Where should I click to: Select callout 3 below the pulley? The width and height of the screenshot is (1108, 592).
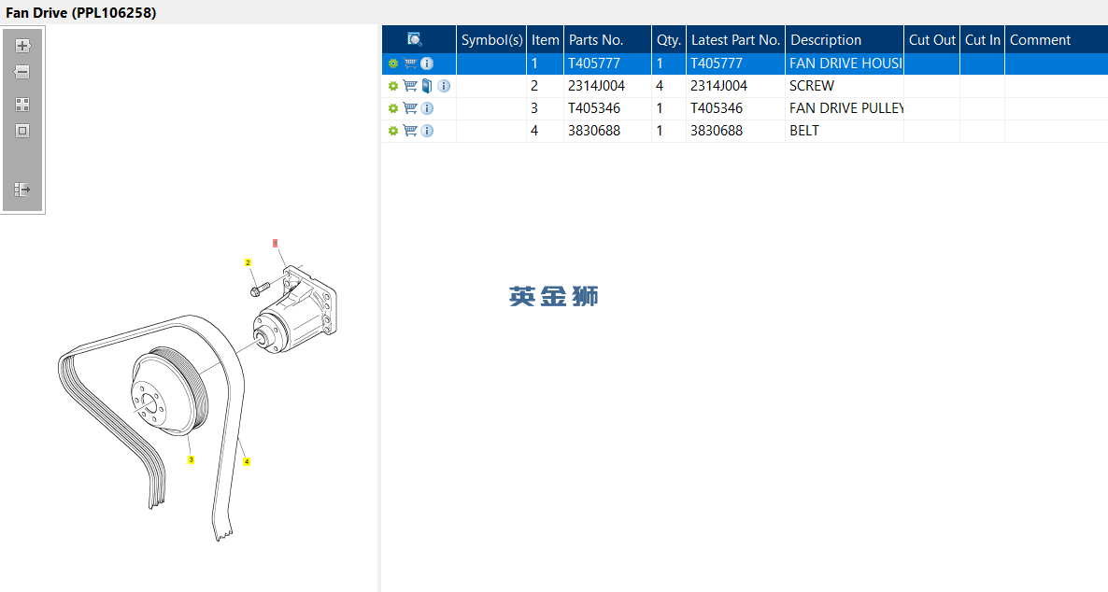tap(191, 460)
